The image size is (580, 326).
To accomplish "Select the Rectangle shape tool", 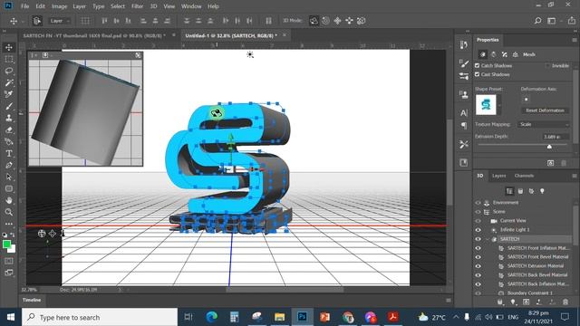I will point(9,189).
